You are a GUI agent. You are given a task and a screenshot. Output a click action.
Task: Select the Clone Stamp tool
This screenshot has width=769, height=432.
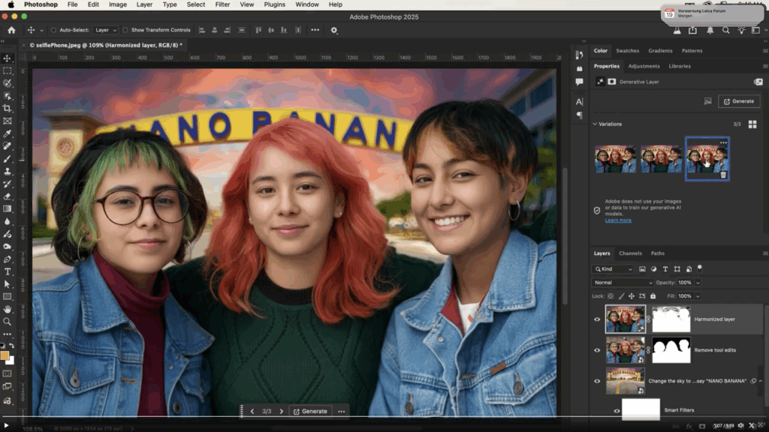tap(8, 171)
